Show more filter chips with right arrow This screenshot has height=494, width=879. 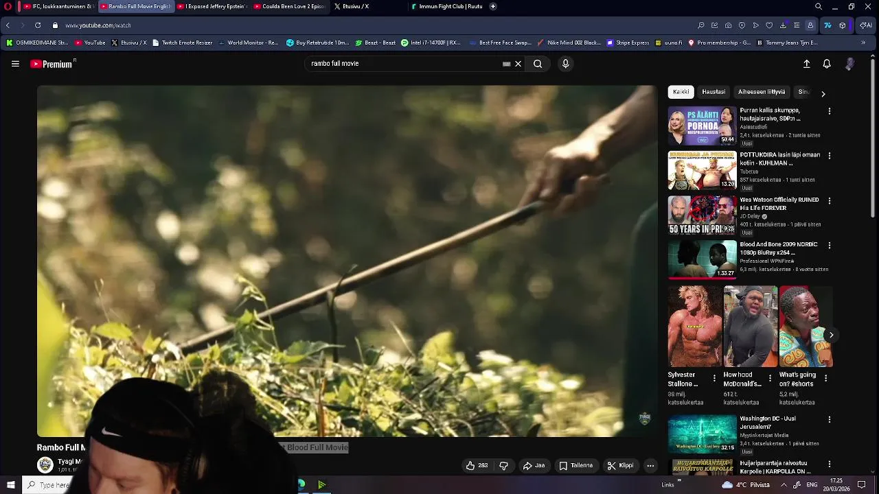(x=823, y=93)
